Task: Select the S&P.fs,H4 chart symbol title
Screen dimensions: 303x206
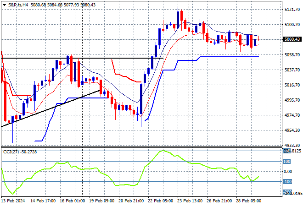Action: 20,5
